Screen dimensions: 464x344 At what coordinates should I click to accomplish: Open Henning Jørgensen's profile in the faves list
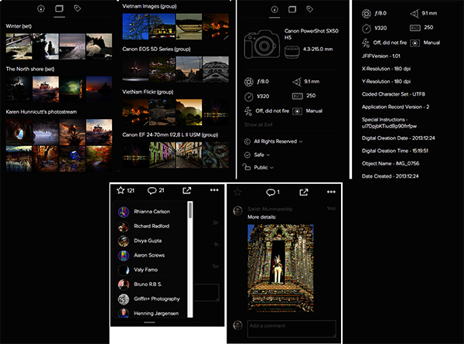pyautogui.click(x=156, y=313)
